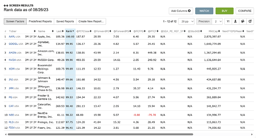This screenshot has height=138, width=256.
Task: Click the 493.55 PITClose value for NVIDIA
Action: 81,60
